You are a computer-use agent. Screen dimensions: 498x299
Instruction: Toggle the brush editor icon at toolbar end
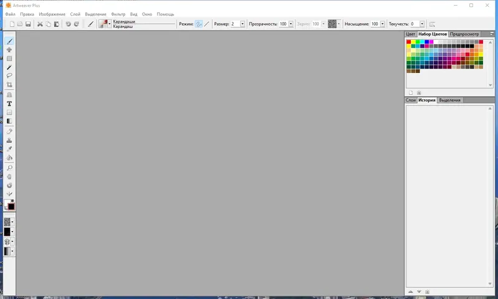point(432,24)
